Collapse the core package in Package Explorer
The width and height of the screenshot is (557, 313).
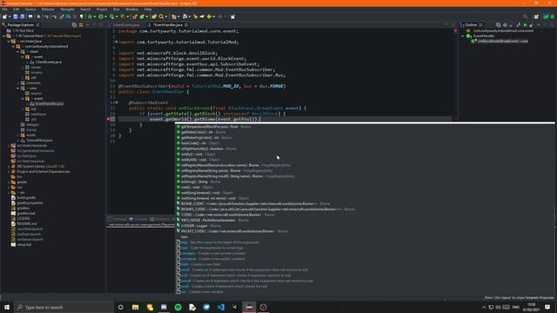pos(17,88)
